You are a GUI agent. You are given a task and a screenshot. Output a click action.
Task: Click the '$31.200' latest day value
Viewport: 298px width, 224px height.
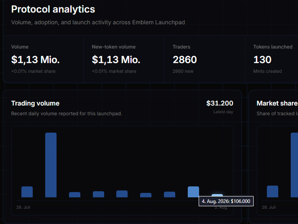pos(220,103)
